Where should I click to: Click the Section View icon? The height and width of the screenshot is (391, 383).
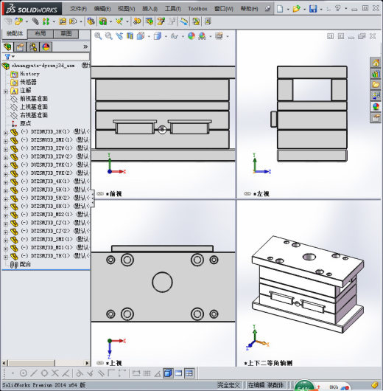(x=130, y=36)
